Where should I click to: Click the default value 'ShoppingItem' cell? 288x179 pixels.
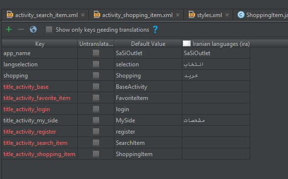click(148, 154)
